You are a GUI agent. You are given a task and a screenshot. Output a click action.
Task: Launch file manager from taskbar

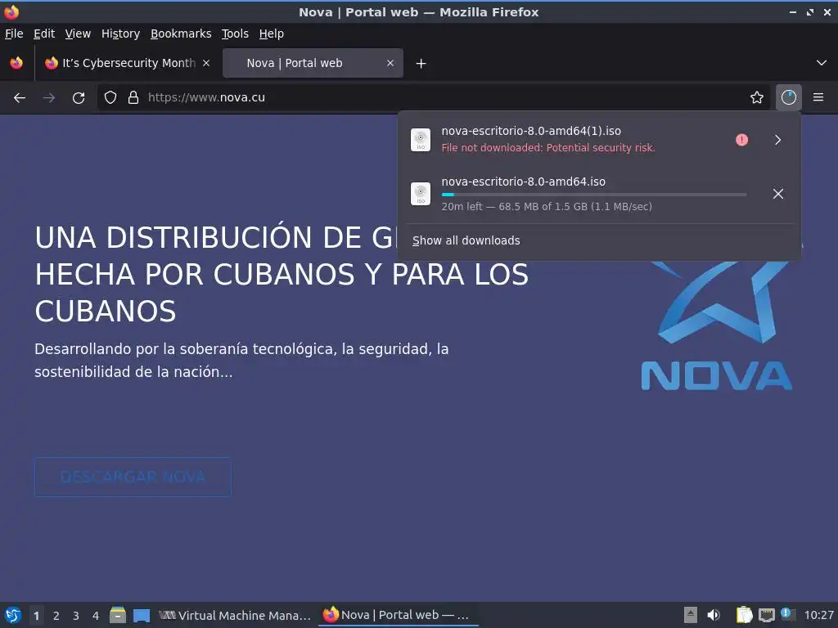(x=118, y=615)
